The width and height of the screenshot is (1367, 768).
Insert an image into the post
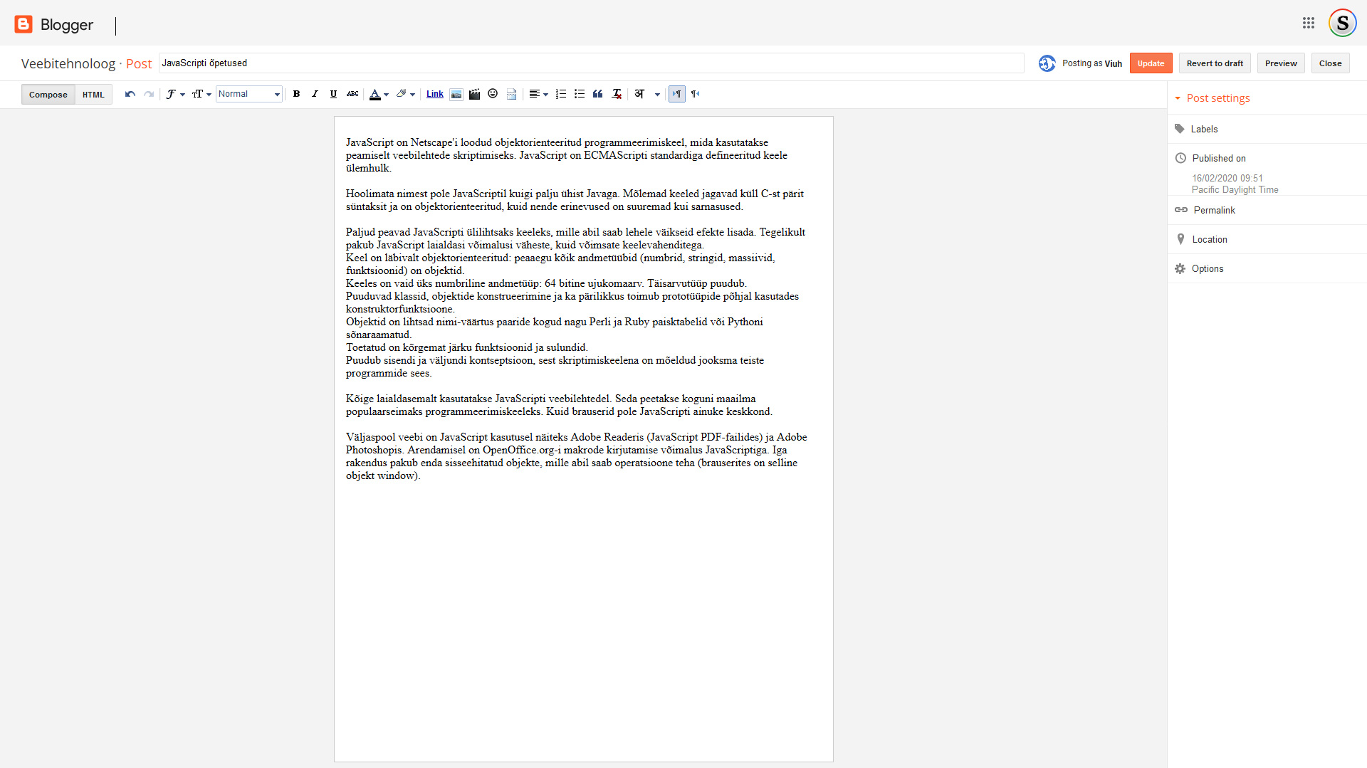coord(456,94)
